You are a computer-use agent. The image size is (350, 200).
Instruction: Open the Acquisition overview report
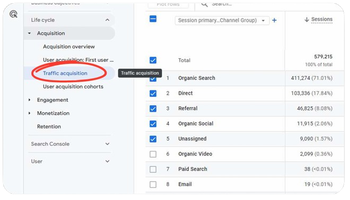click(69, 47)
